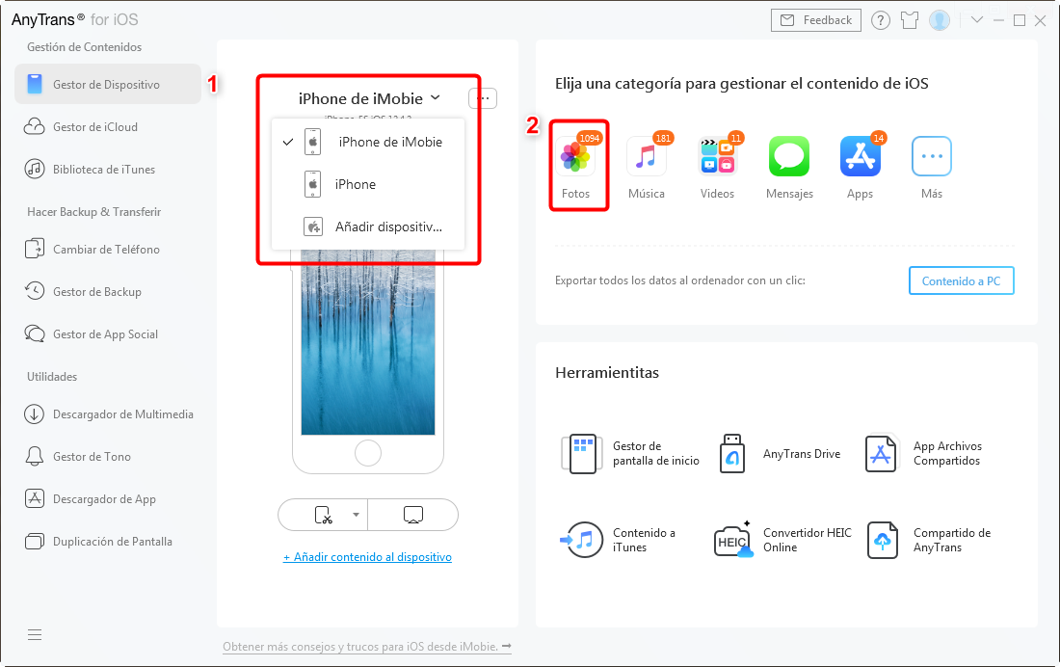Viewport: 1060px width, 667px height.
Task: Select iPhone de iMobie in device list
Action: tap(389, 142)
